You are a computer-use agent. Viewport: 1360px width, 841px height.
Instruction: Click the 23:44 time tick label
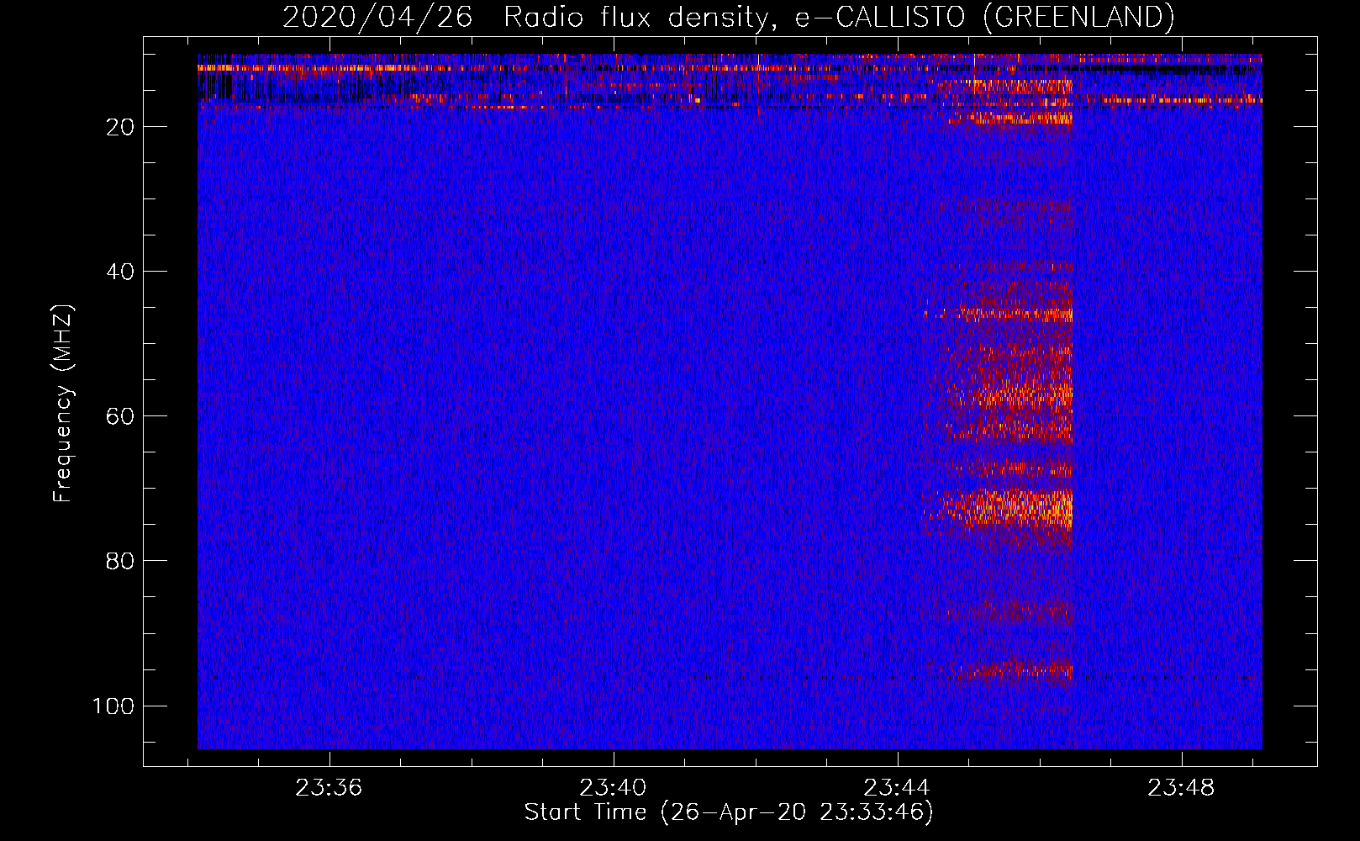898,788
